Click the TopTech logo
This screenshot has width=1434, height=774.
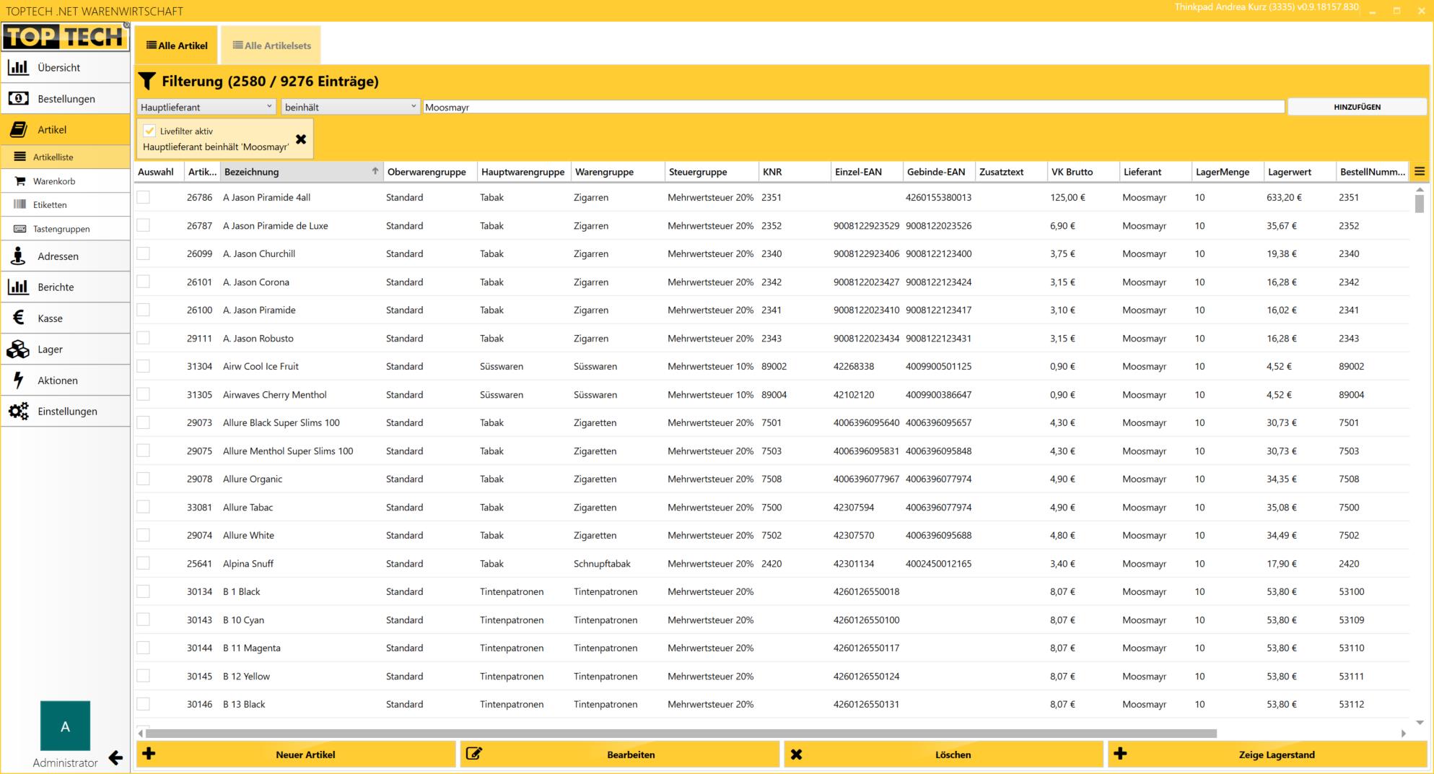[65, 36]
